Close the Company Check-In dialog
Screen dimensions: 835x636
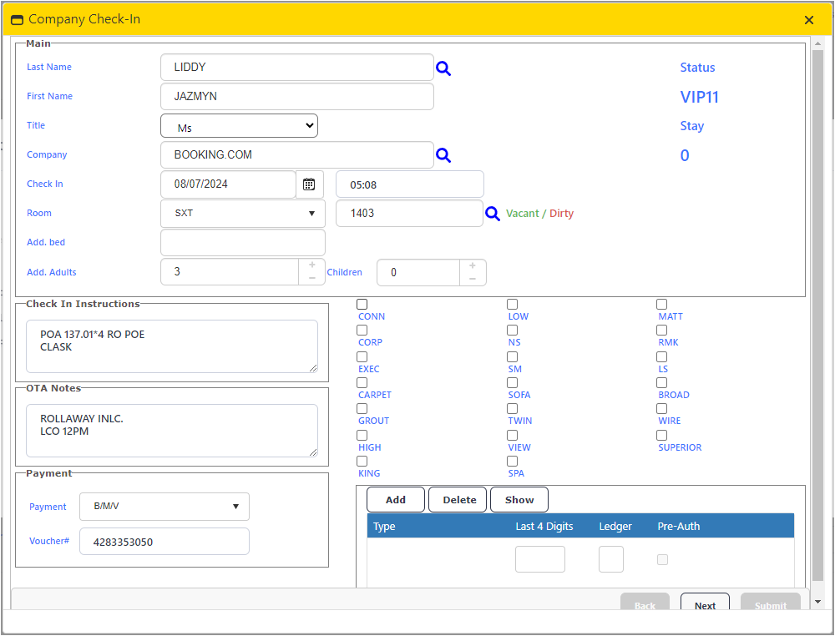[809, 20]
